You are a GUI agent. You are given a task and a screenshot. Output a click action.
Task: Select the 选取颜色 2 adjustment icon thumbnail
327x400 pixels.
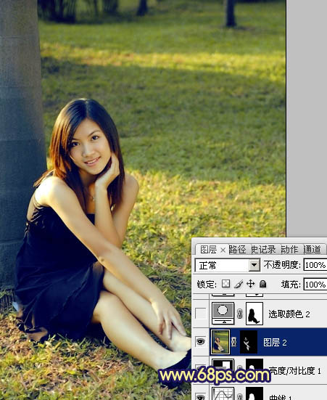pos(223,314)
